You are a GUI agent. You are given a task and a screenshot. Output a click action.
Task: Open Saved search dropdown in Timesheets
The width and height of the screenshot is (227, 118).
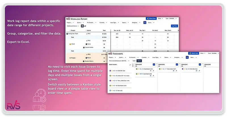[x=194, y=57]
